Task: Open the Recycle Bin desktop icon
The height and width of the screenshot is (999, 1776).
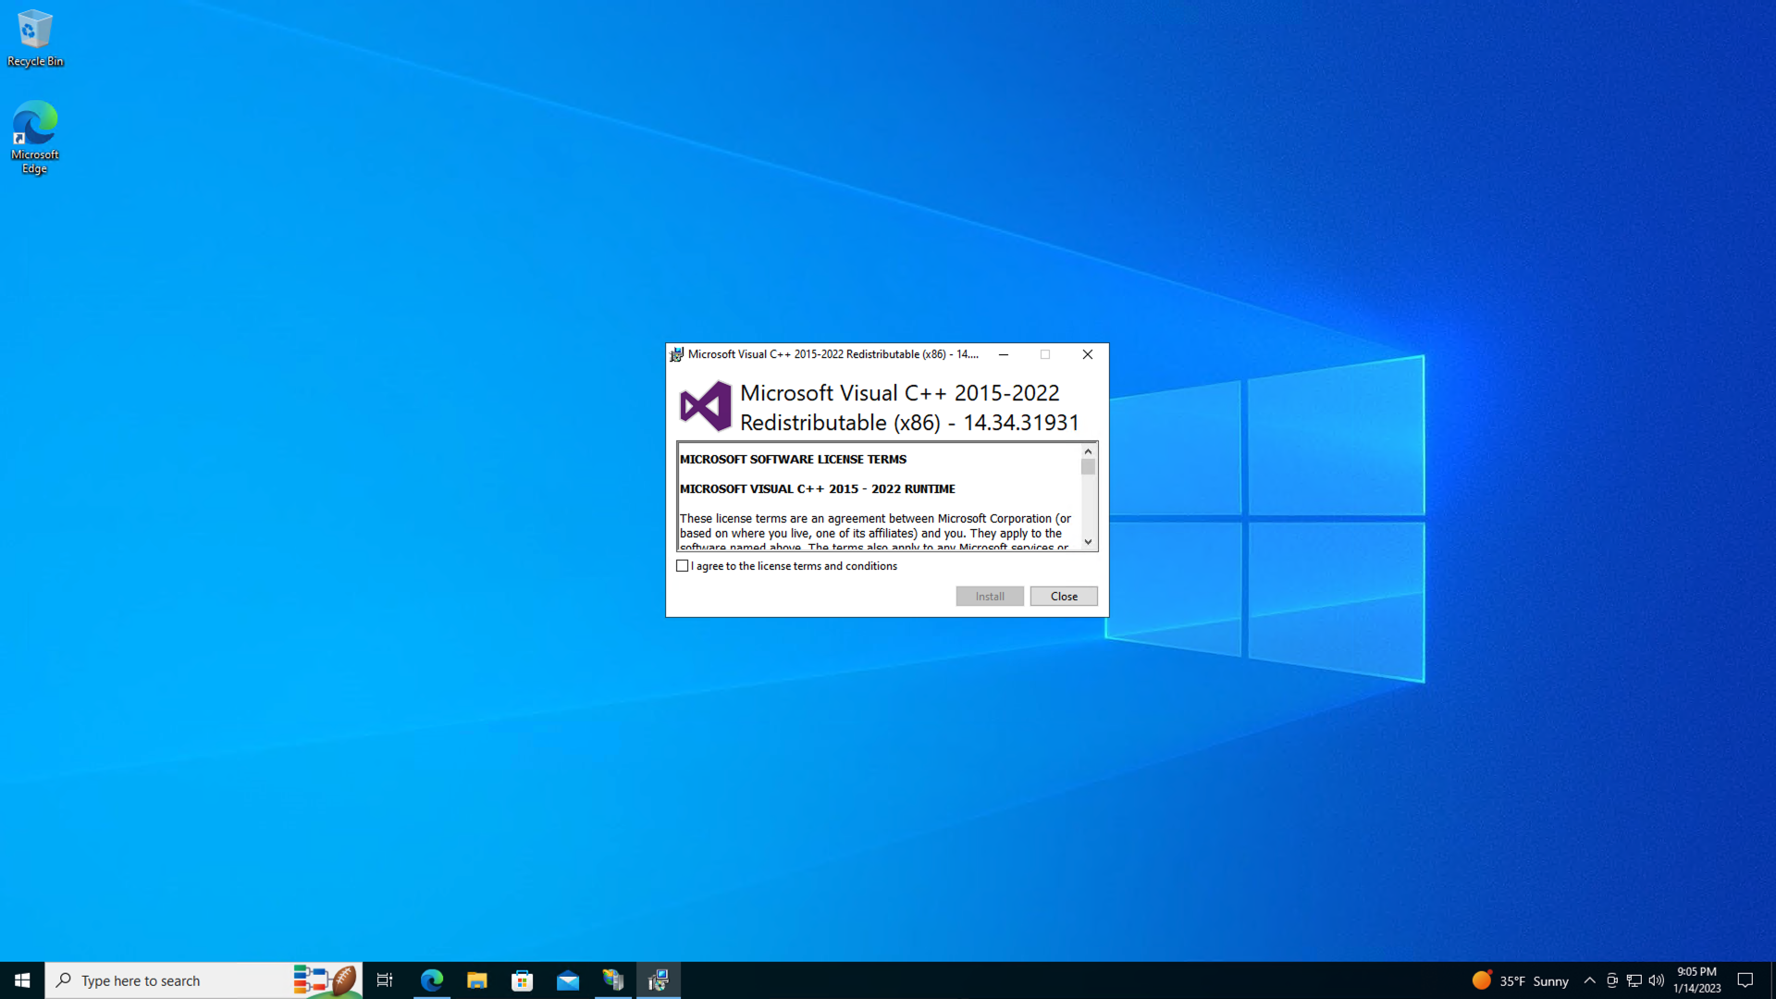Action: pos(35,37)
